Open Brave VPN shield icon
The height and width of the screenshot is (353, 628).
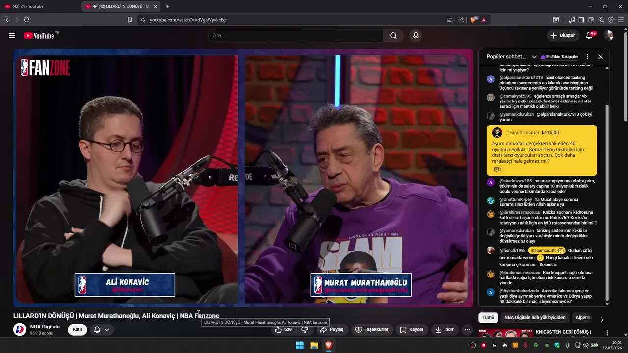click(611, 20)
